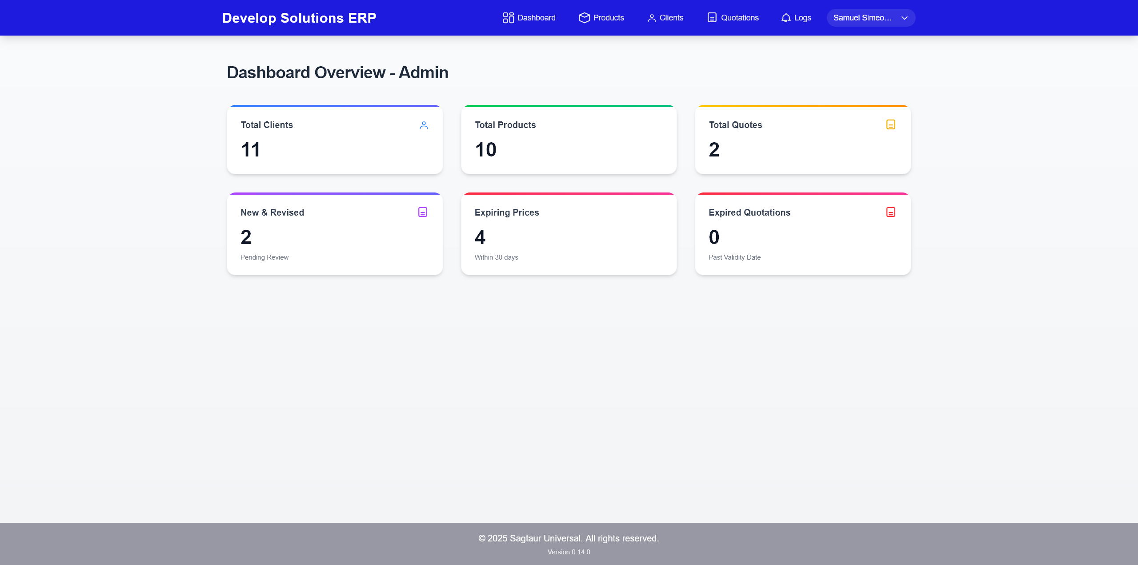Expand the user menu chevron arrow
1138x565 pixels.
904,18
